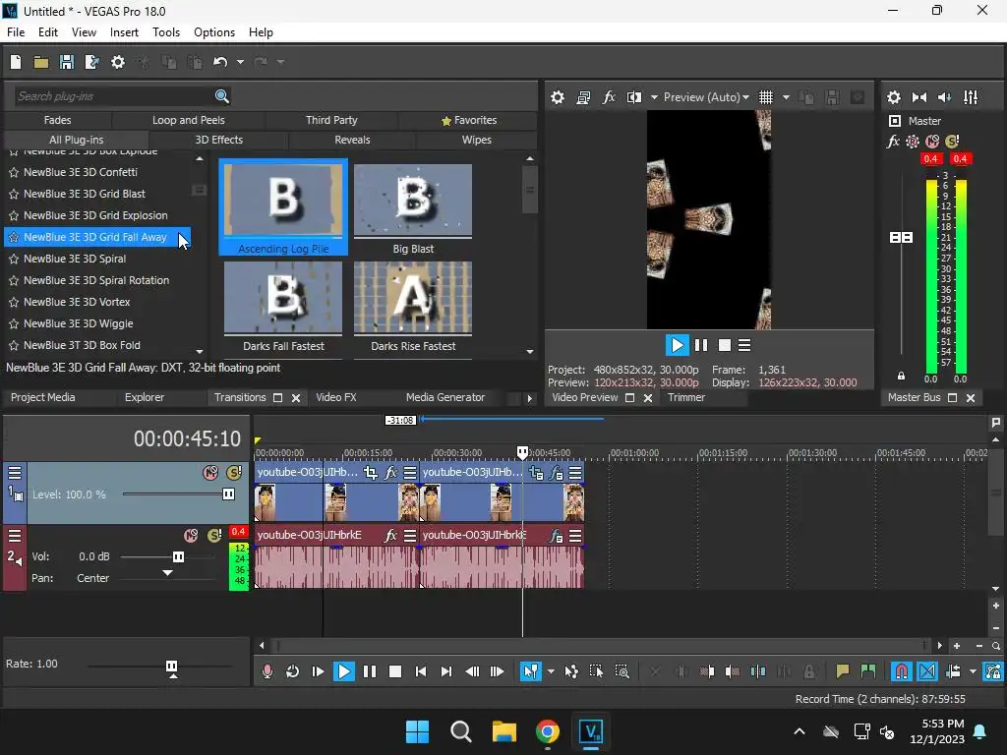Open preview transport more options menu
The height and width of the screenshot is (755, 1007).
(x=744, y=345)
